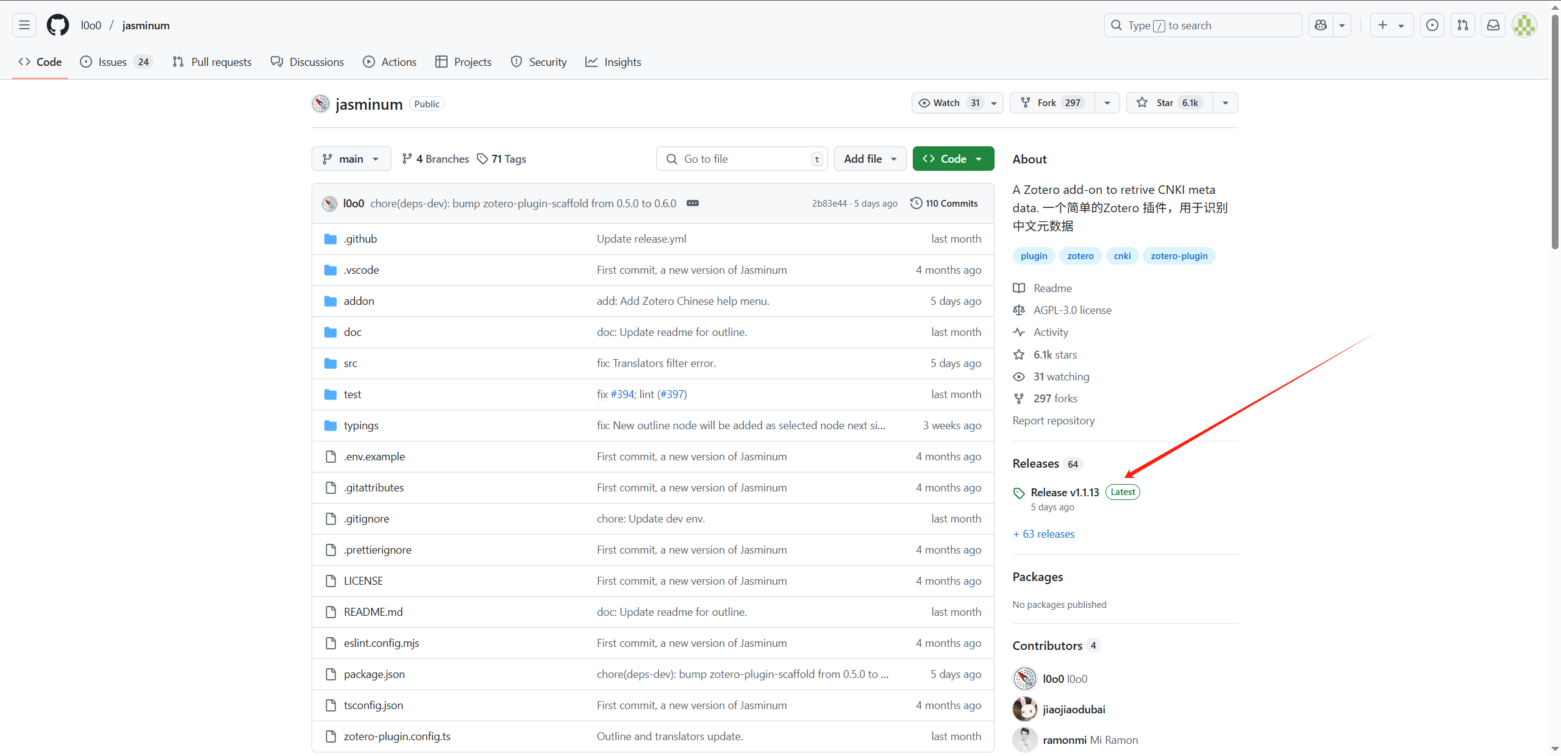Expand the green Code dropdown
Image resolution: width=1561 pixels, height=756 pixels.
953,159
